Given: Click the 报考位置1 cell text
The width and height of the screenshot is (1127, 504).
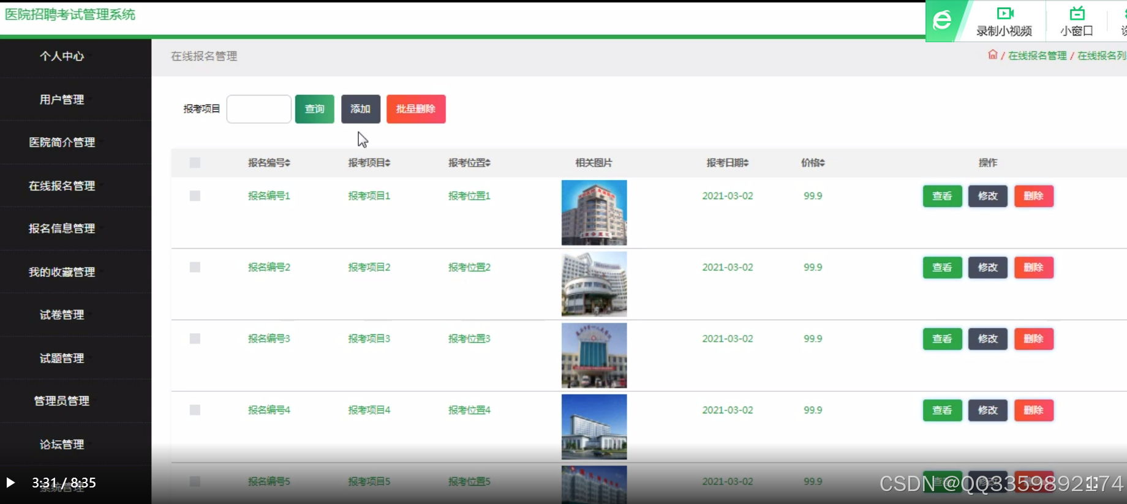Looking at the screenshot, I should 469,196.
